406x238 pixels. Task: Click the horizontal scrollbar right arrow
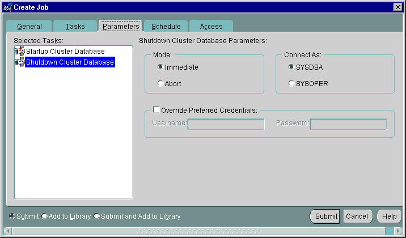[x=397, y=231]
